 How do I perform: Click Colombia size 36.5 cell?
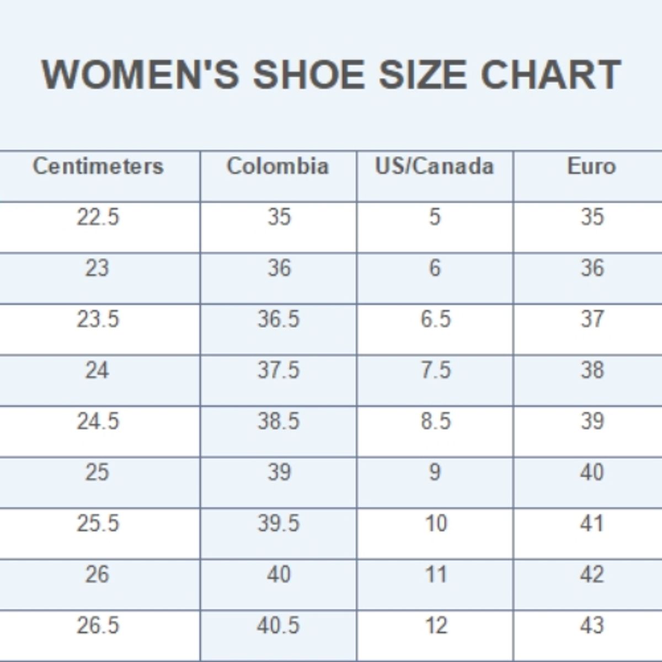coord(278,319)
